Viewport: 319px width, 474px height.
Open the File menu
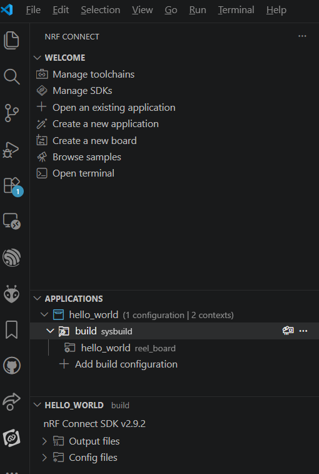(x=33, y=10)
